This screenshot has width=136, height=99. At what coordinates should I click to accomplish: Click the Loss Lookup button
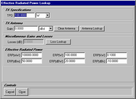(58, 42)
